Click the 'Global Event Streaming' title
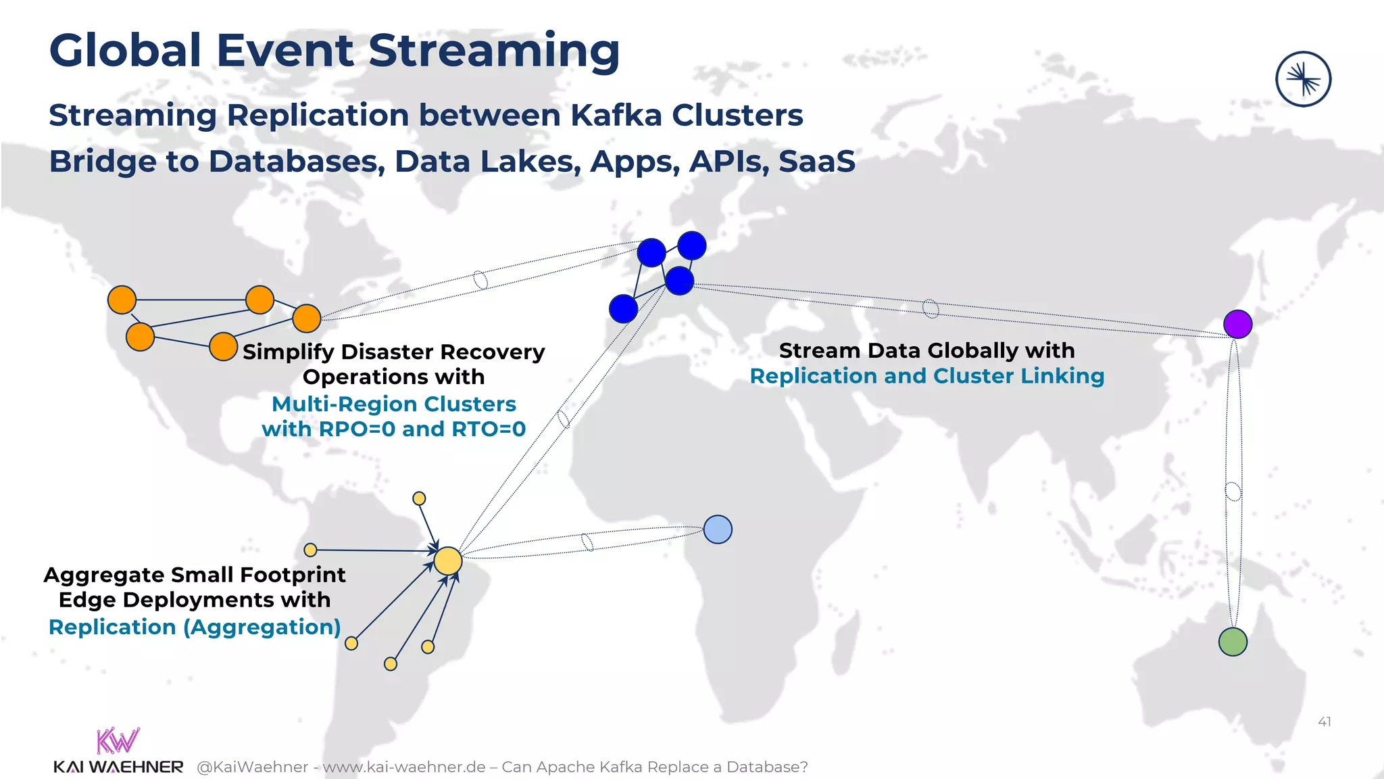 pyautogui.click(x=335, y=51)
